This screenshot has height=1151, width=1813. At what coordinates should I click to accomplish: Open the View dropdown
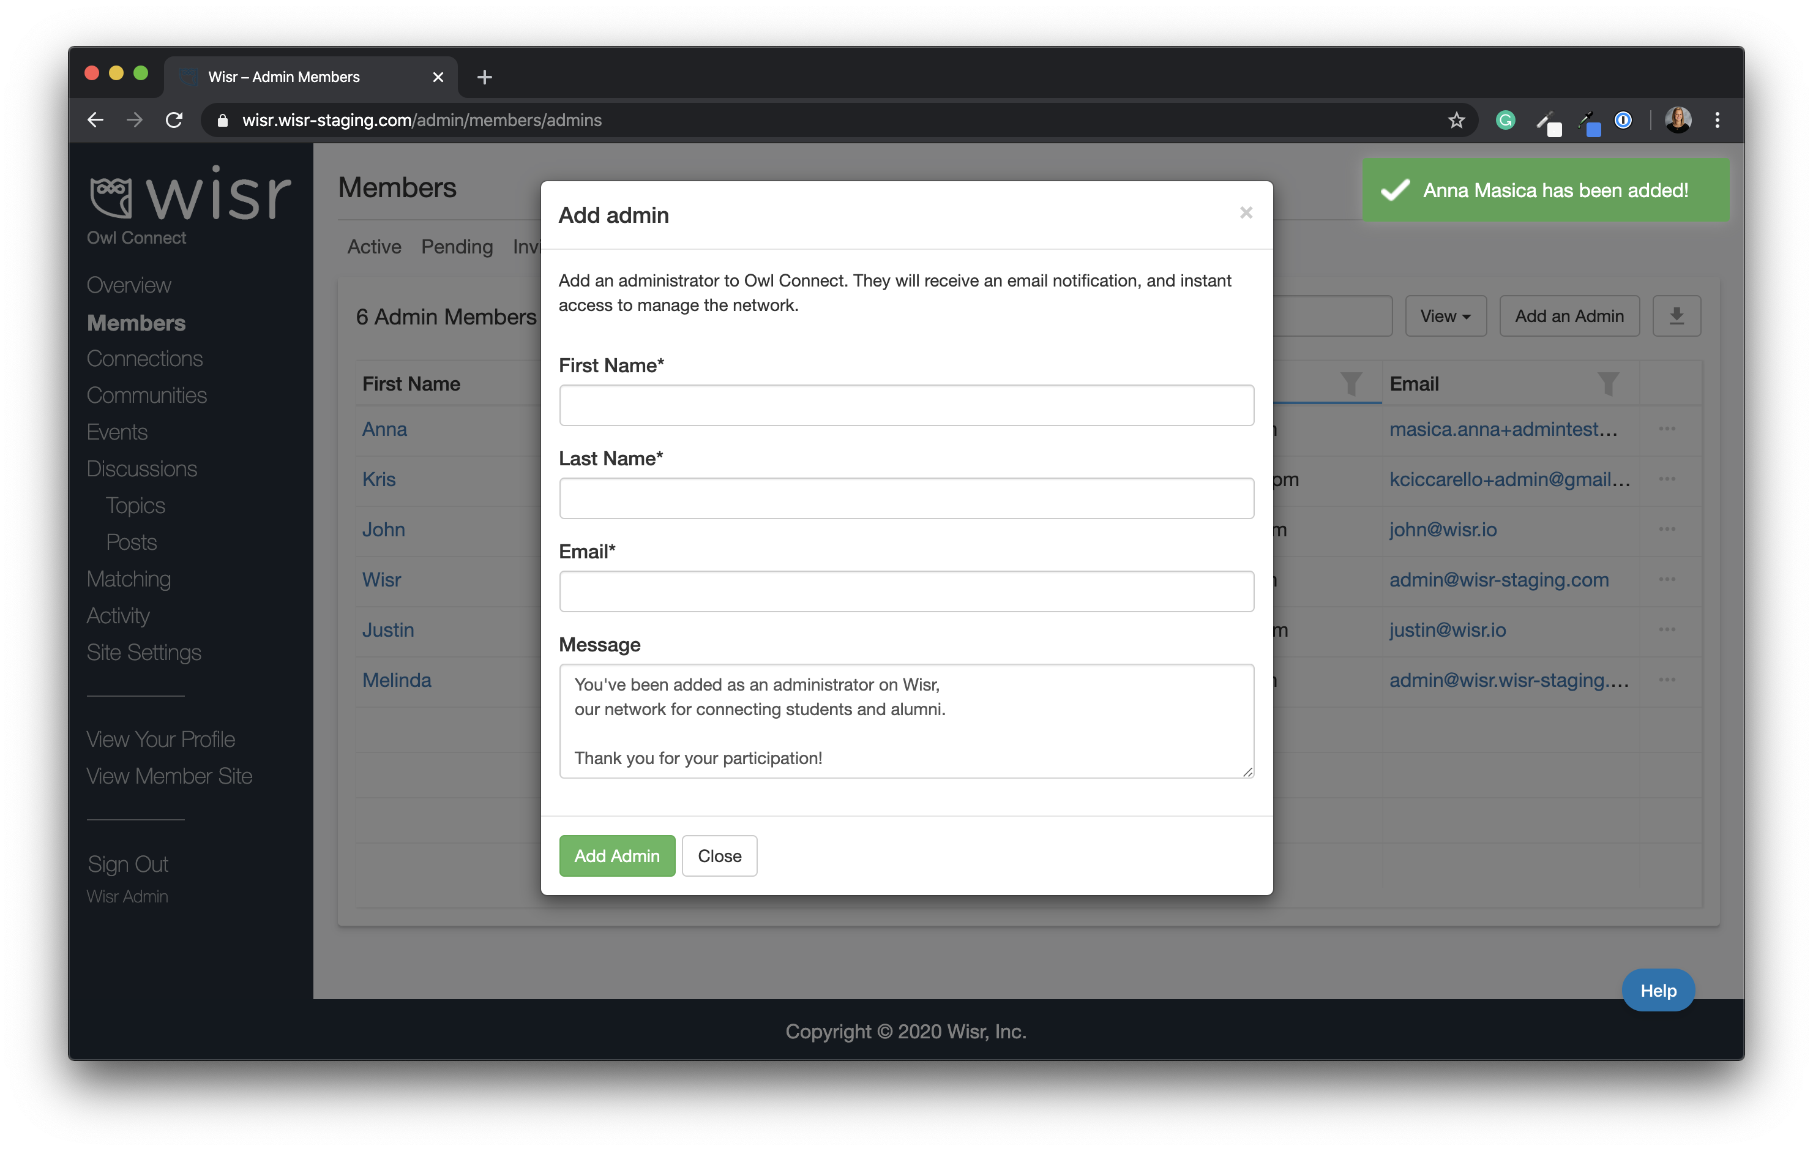point(1445,316)
